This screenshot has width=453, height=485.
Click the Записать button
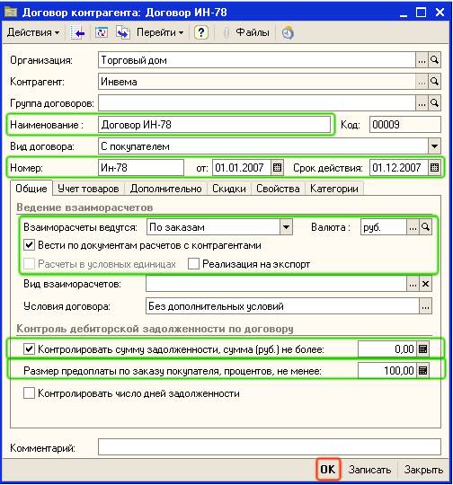369,470
